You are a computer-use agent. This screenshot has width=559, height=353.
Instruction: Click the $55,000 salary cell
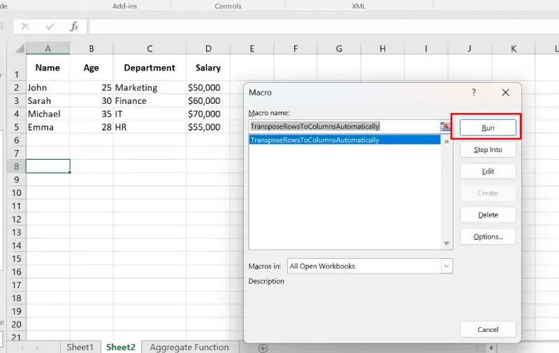pos(208,127)
